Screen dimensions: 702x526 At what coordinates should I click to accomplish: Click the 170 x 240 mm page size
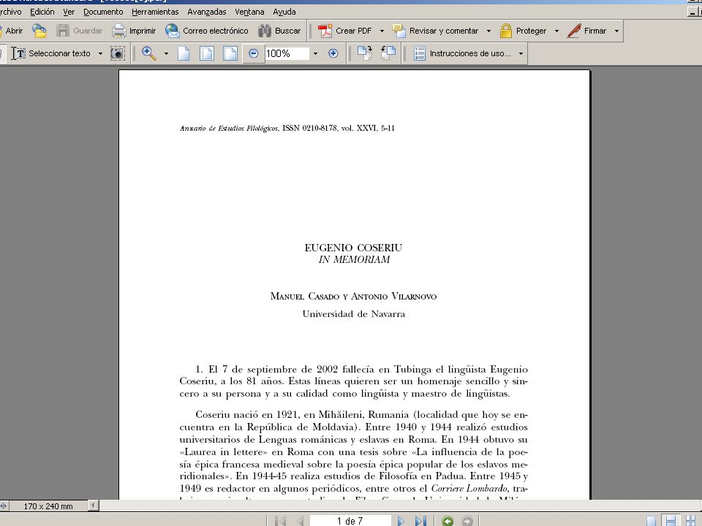pyautogui.click(x=48, y=506)
